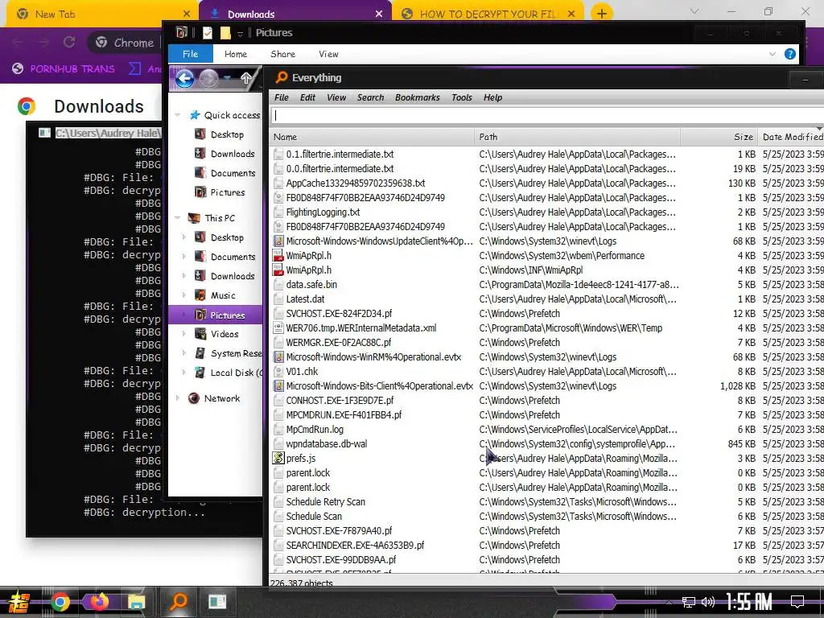The image size is (824, 618).
Task: Collapse the Quick access tree node
Action: (178, 115)
